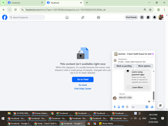Click the 856-457-2500 message
This screenshot has height=126, width=168.
[x=125, y=98]
